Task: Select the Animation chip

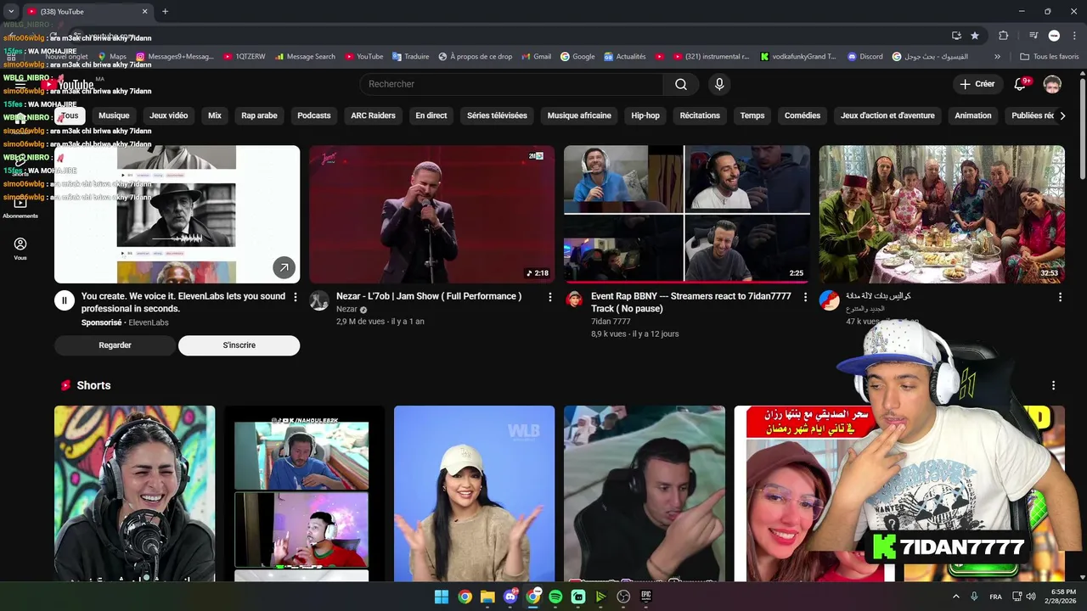Action: [973, 115]
